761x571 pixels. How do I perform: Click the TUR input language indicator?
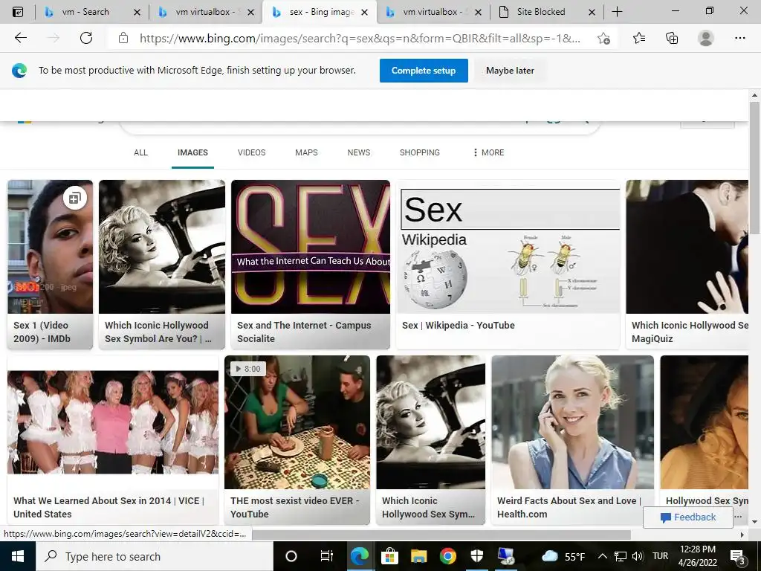coord(660,556)
